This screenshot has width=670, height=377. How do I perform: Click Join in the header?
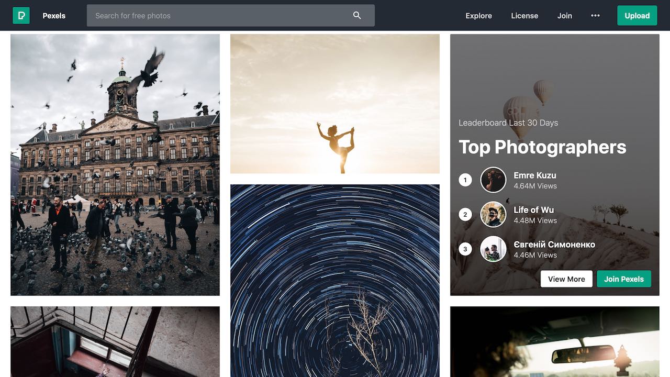564,16
